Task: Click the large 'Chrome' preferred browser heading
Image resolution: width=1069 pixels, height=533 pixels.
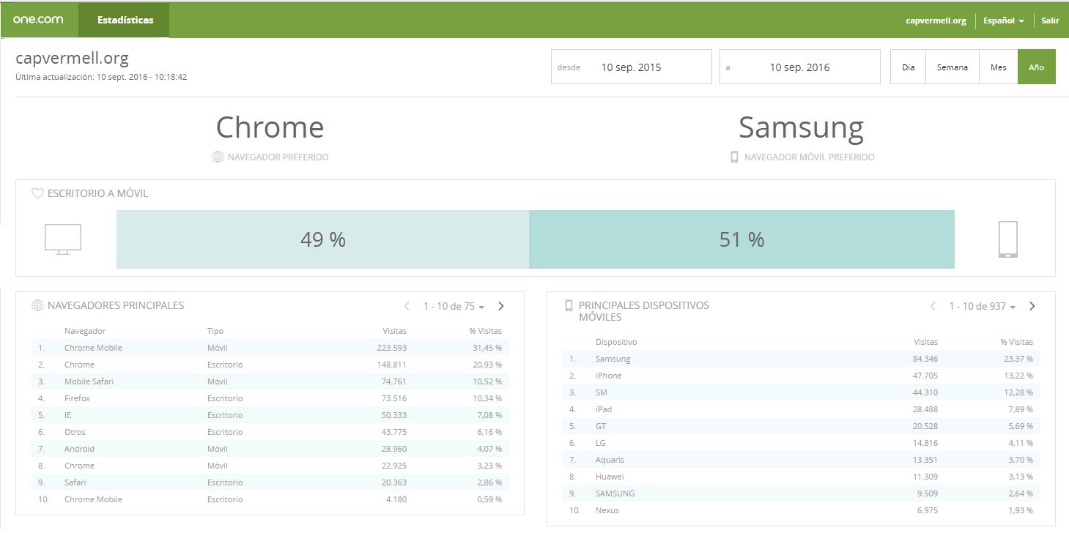Action: pos(270,127)
